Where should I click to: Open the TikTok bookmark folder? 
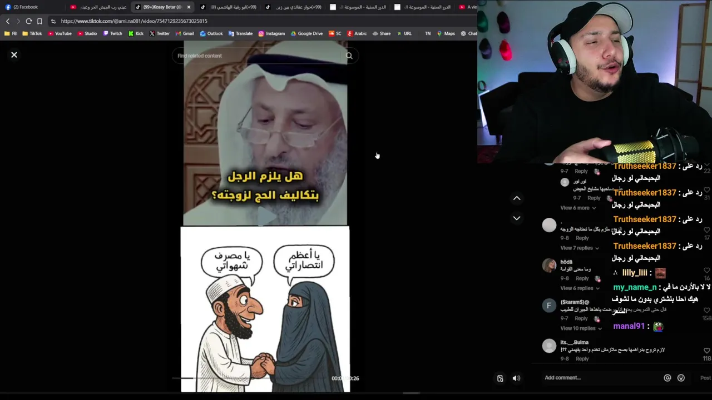pyautogui.click(x=32, y=33)
